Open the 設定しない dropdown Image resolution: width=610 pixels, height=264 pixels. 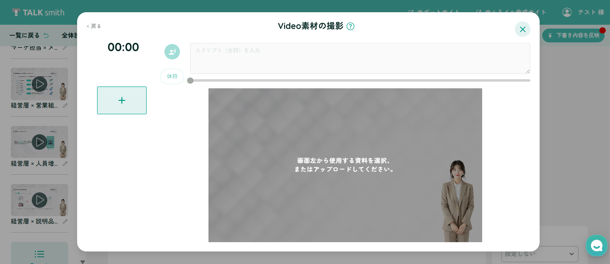click(540, 254)
